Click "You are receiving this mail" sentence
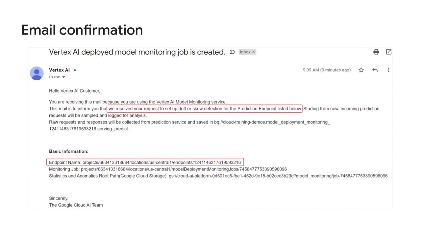Viewport: 421px width, 237px height. pyautogui.click(x=138, y=102)
